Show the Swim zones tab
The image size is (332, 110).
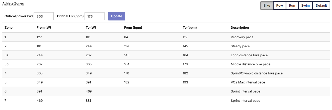tap(305, 6)
